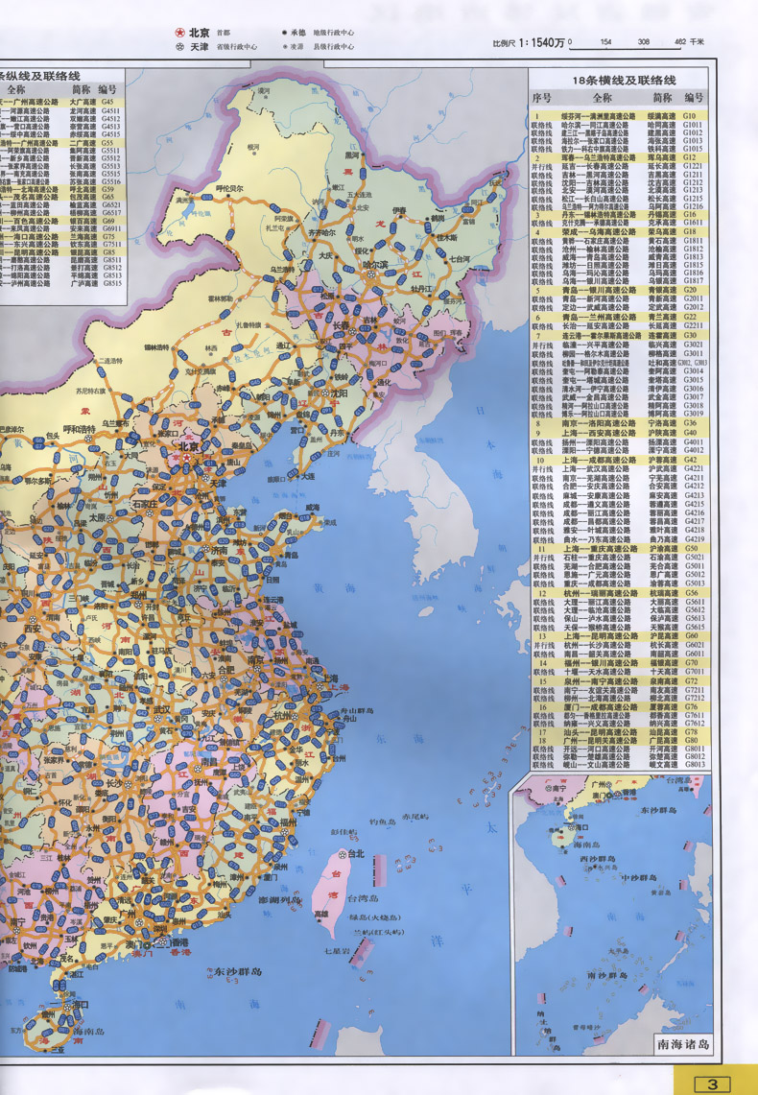Click the code G45 in the left table
Screen dimensions: 758x1095
pos(107,102)
